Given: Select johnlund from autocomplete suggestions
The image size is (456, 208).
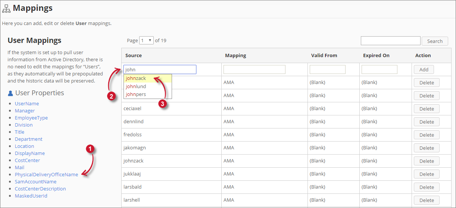Looking at the screenshot, I should coord(148,86).
